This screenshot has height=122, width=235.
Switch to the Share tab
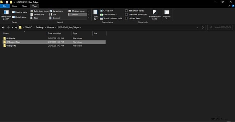(25, 6)
